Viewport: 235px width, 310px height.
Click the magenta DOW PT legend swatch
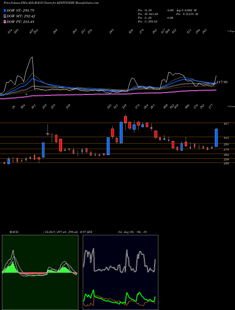[5, 22]
